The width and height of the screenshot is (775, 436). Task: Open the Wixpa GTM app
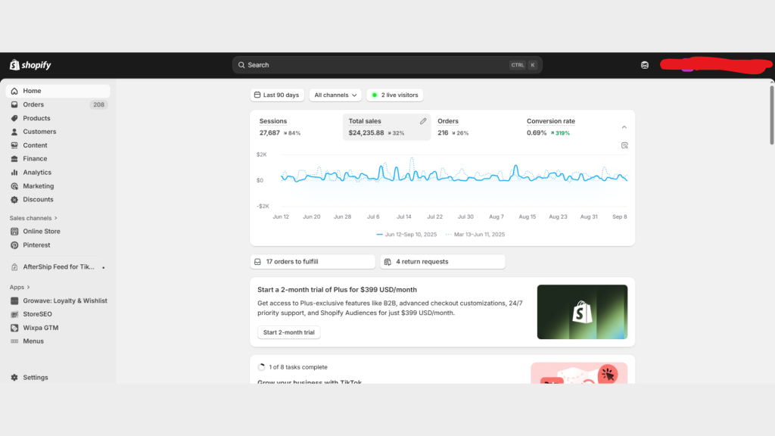click(x=40, y=328)
